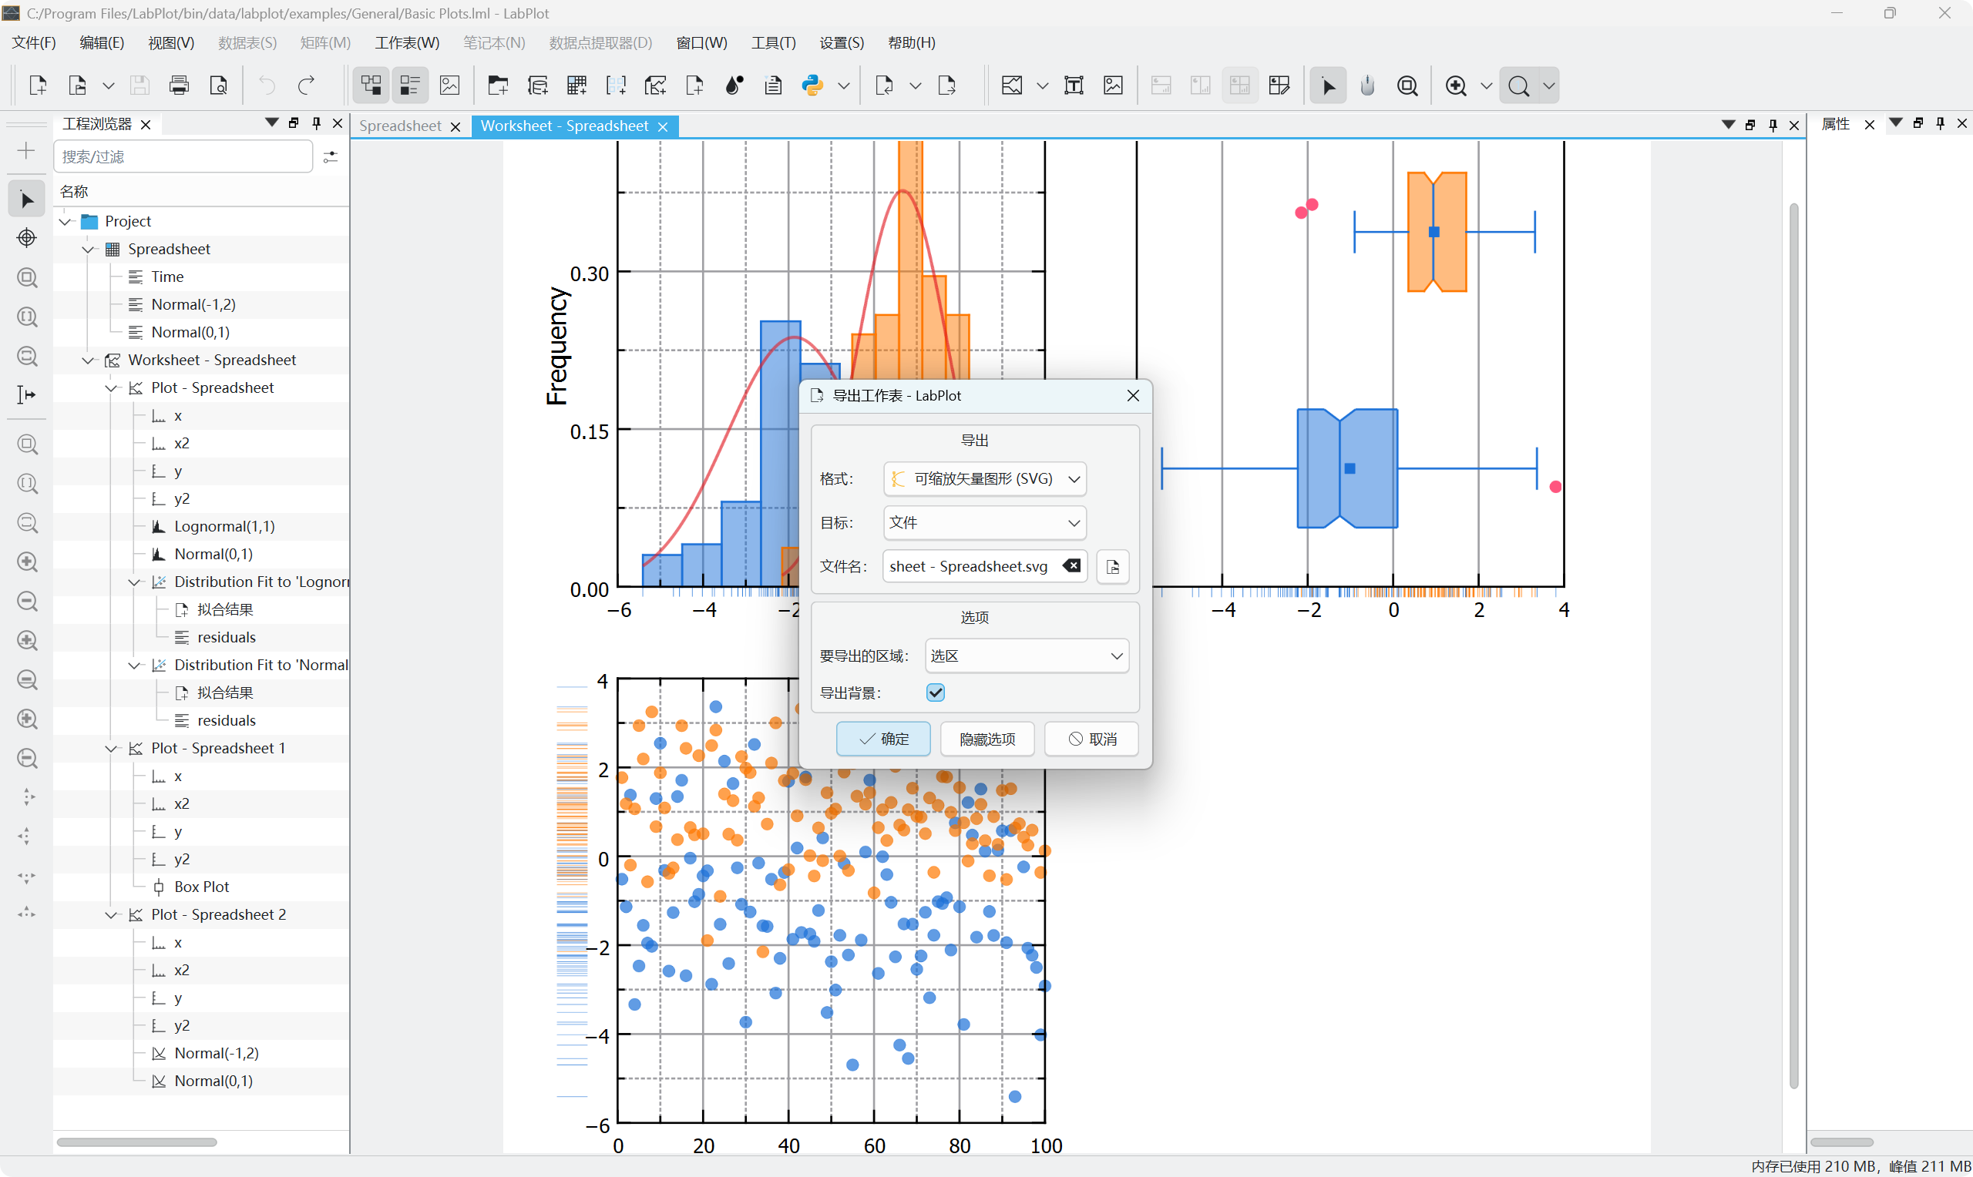1973x1177 pixels.
Task: Click the new spreadsheet grid icon
Action: click(x=576, y=86)
